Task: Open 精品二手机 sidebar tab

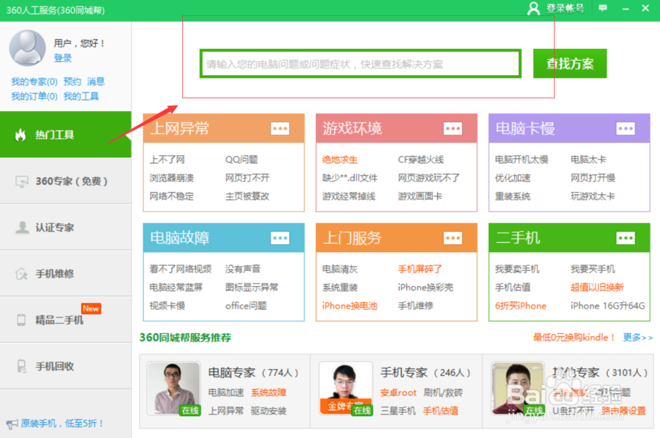Action: tap(65, 320)
